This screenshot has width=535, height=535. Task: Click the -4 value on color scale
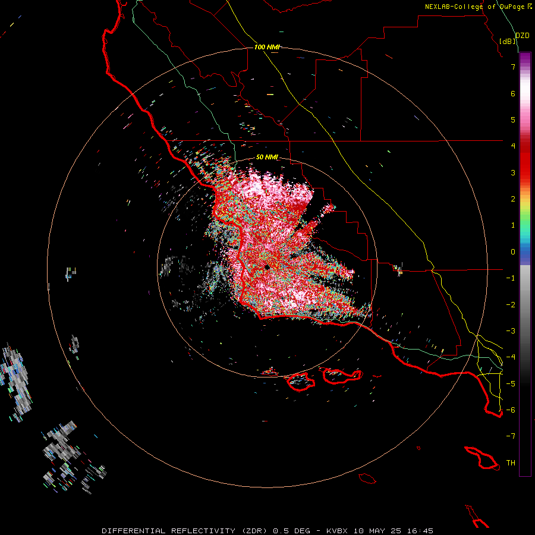pos(511,357)
